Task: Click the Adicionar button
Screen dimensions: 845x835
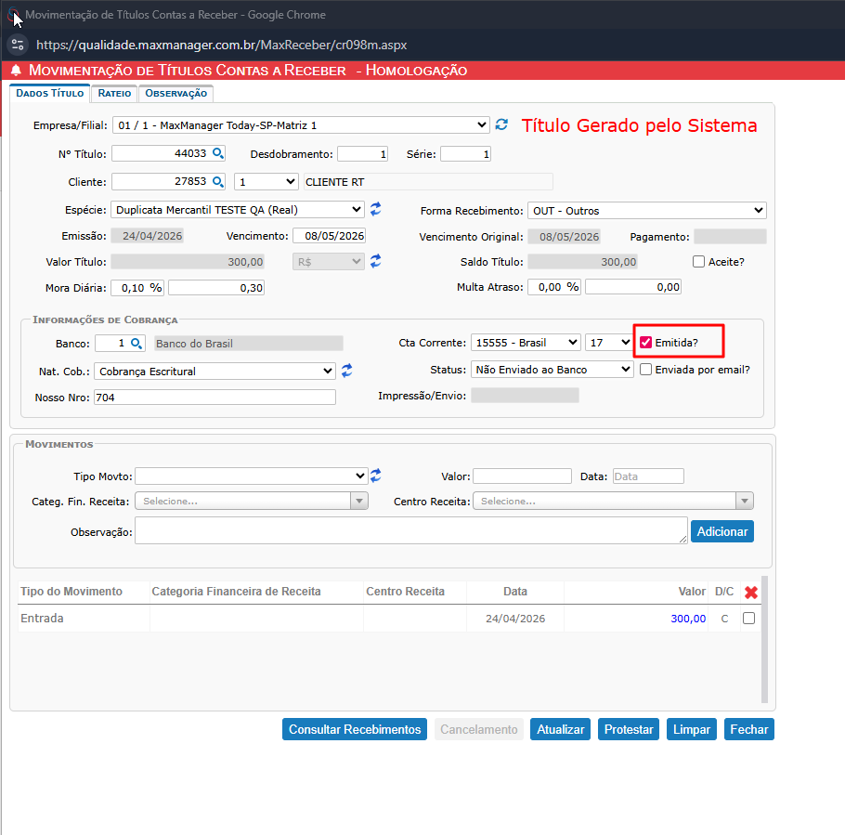Action: 721,531
